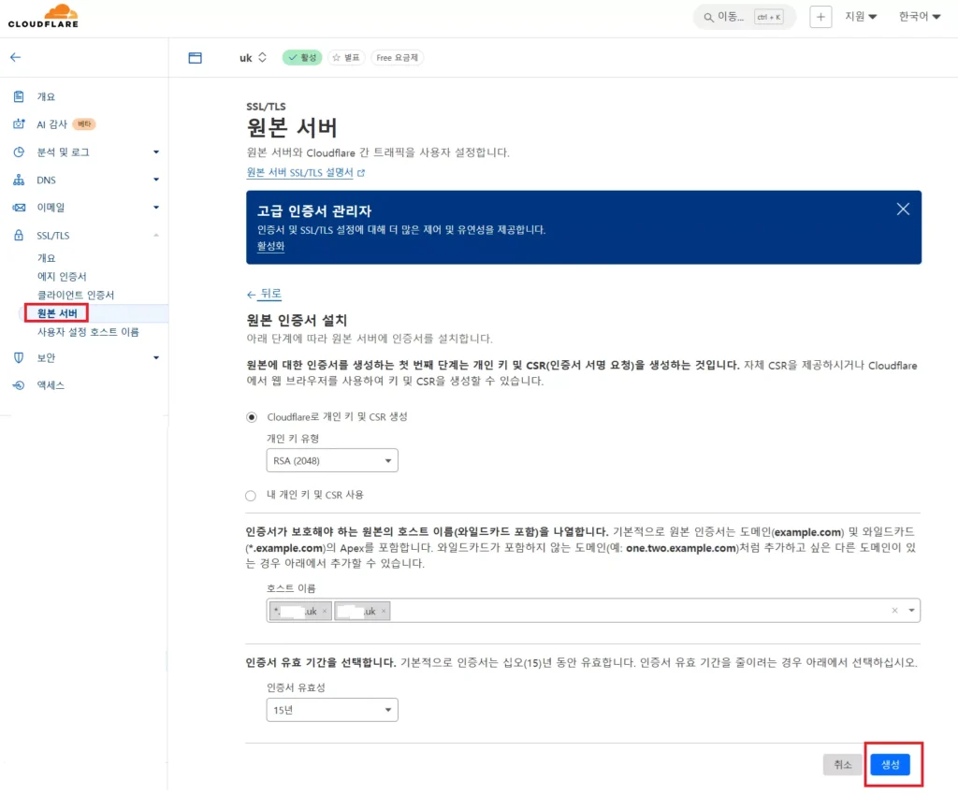Open 개요 under SSL/TLS
Viewport: 958px width, 795px height.
(x=47, y=258)
